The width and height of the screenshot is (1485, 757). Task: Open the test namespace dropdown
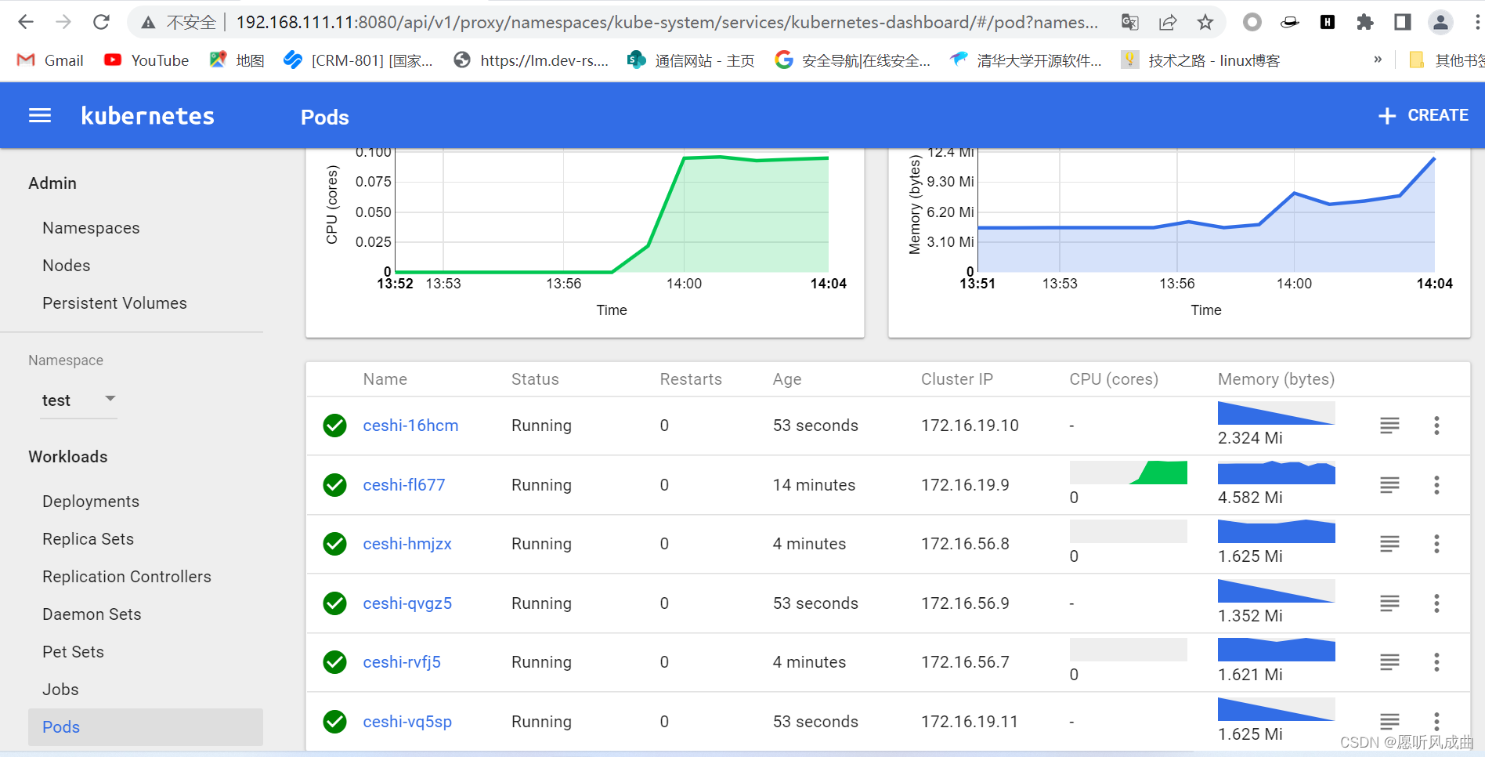point(79,400)
